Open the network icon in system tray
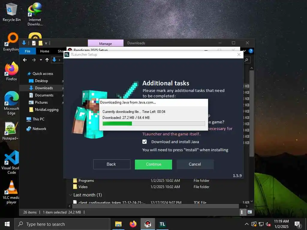The height and width of the screenshot is (230, 307). point(261,224)
